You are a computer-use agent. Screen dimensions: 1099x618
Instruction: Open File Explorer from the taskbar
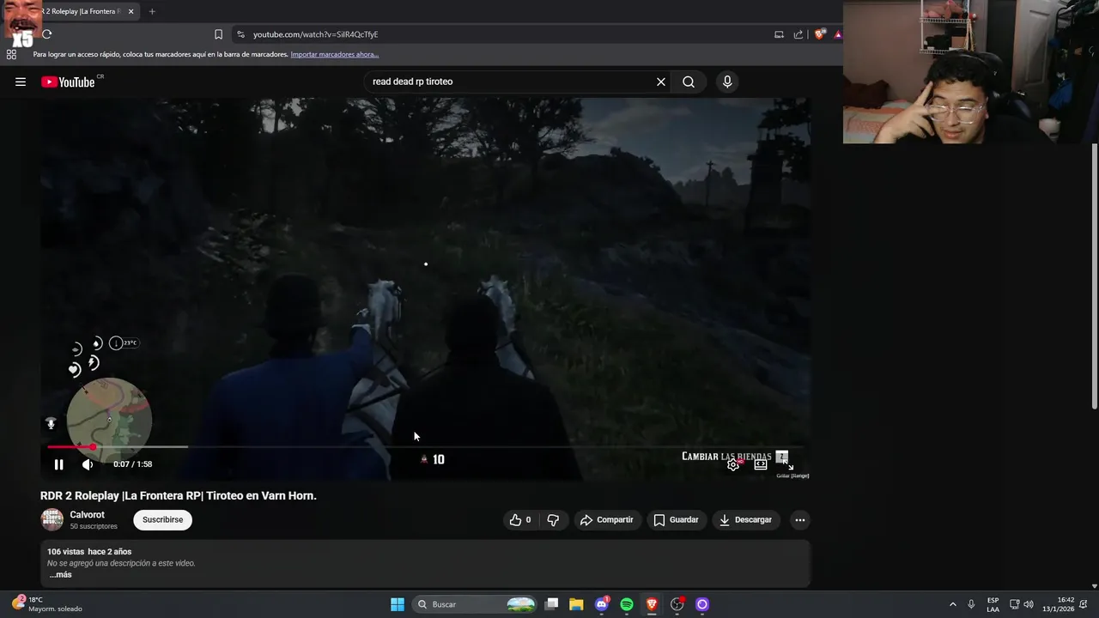click(576, 604)
